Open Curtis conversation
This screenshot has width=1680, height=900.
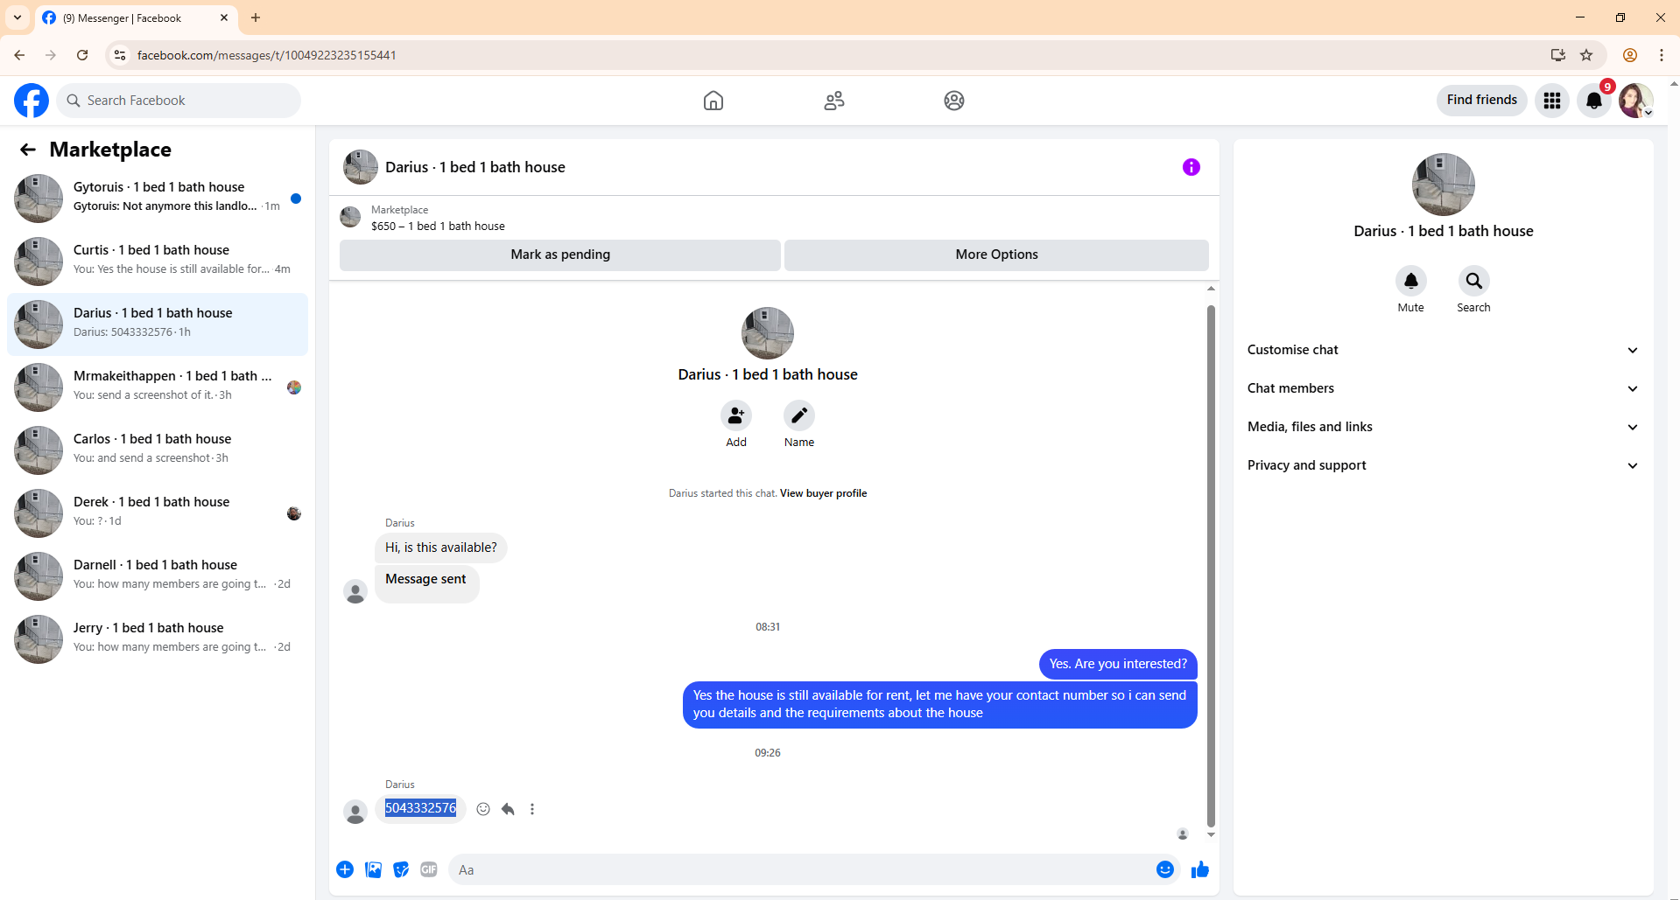pyautogui.click(x=158, y=261)
